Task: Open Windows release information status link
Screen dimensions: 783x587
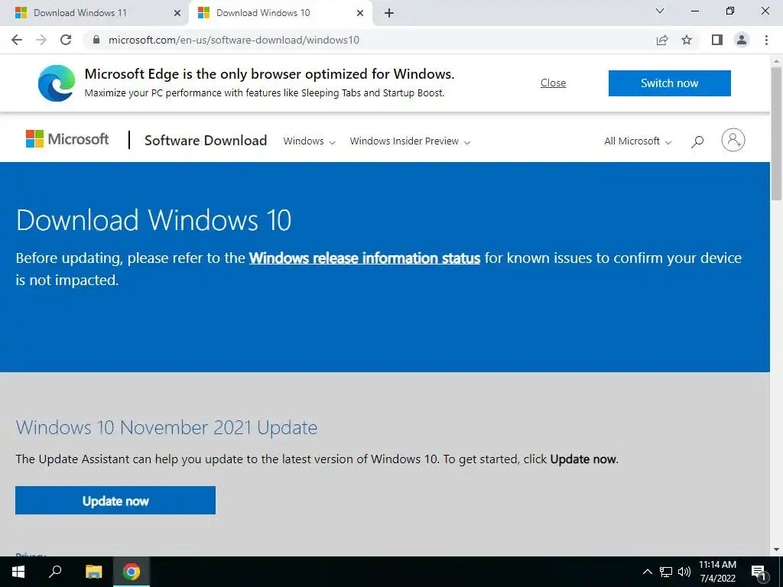Action: tap(365, 258)
